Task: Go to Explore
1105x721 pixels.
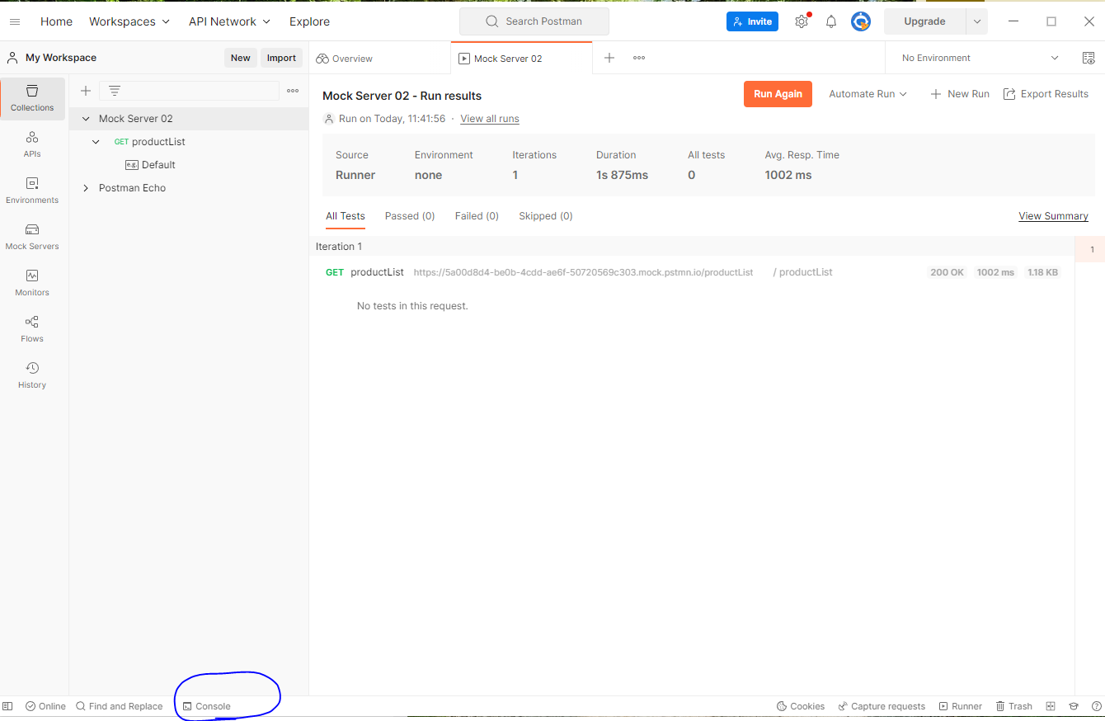Action: click(x=309, y=21)
